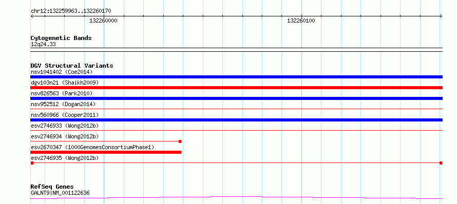The width and height of the screenshot is (457, 204).
Task: Select the blue nsv826563 variant bar
Action: [x=236, y=98]
